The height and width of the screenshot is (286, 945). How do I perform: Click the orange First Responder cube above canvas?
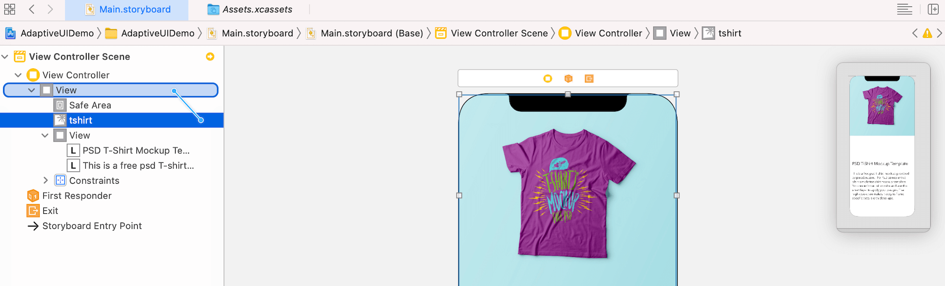coord(568,79)
